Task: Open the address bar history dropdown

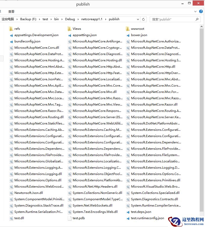Action: (x=138, y=19)
